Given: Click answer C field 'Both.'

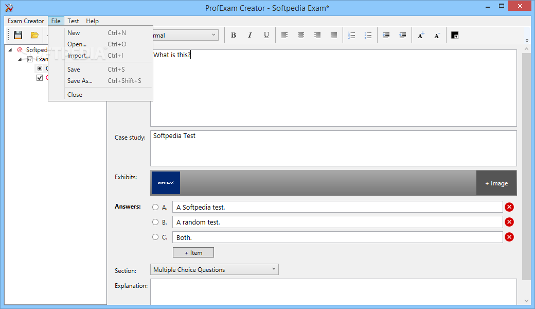Looking at the screenshot, I should pyautogui.click(x=337, y=237).
